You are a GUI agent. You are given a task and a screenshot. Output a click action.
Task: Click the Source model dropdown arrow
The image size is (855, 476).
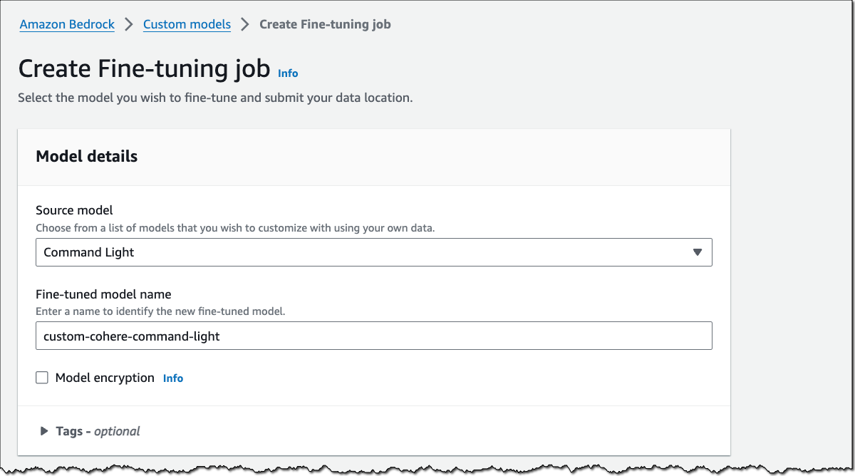697,252
